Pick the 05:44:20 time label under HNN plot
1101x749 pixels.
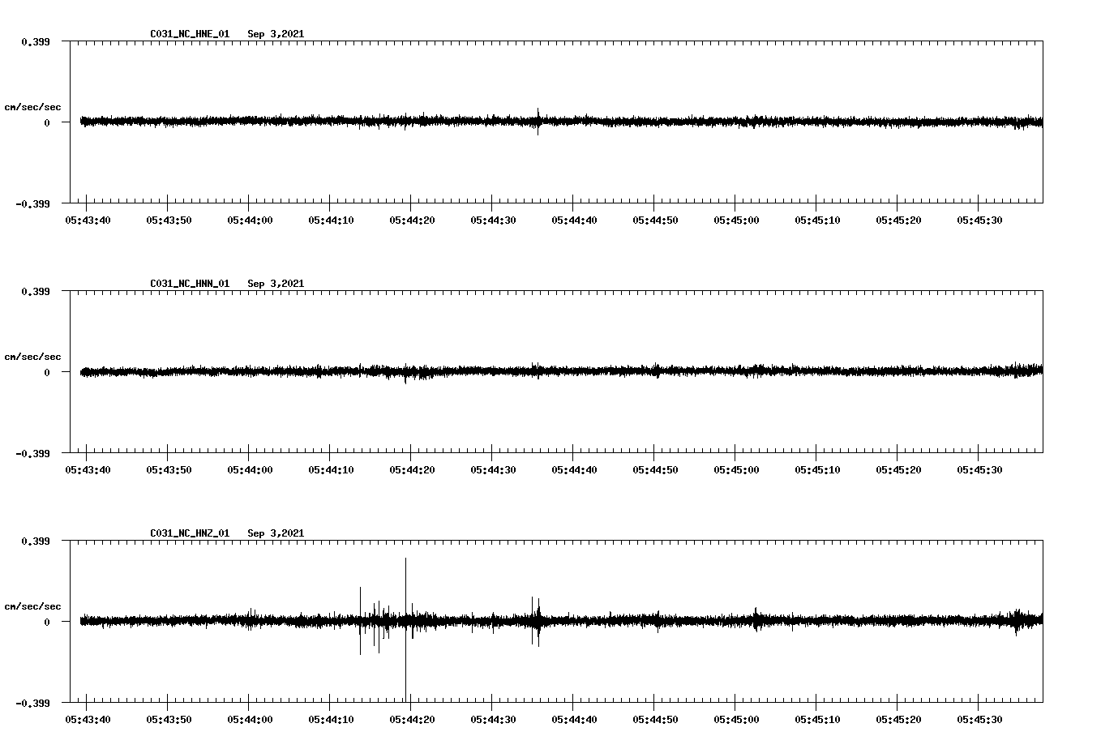412,470
